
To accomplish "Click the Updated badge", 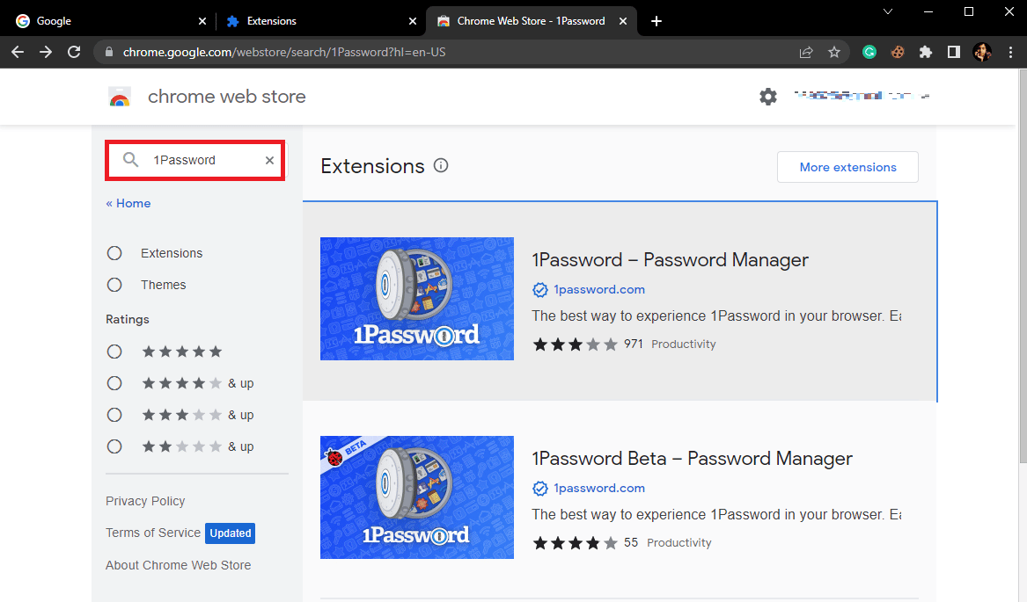I will pyautogui.click(x=230, y=533).
